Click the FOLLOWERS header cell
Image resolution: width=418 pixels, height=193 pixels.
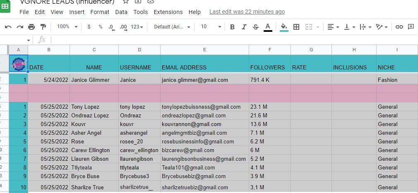tap(270, 63)
